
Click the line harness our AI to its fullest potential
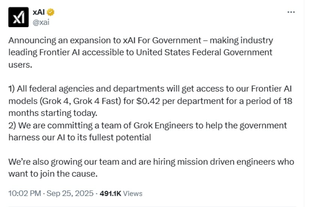[80, 138]
